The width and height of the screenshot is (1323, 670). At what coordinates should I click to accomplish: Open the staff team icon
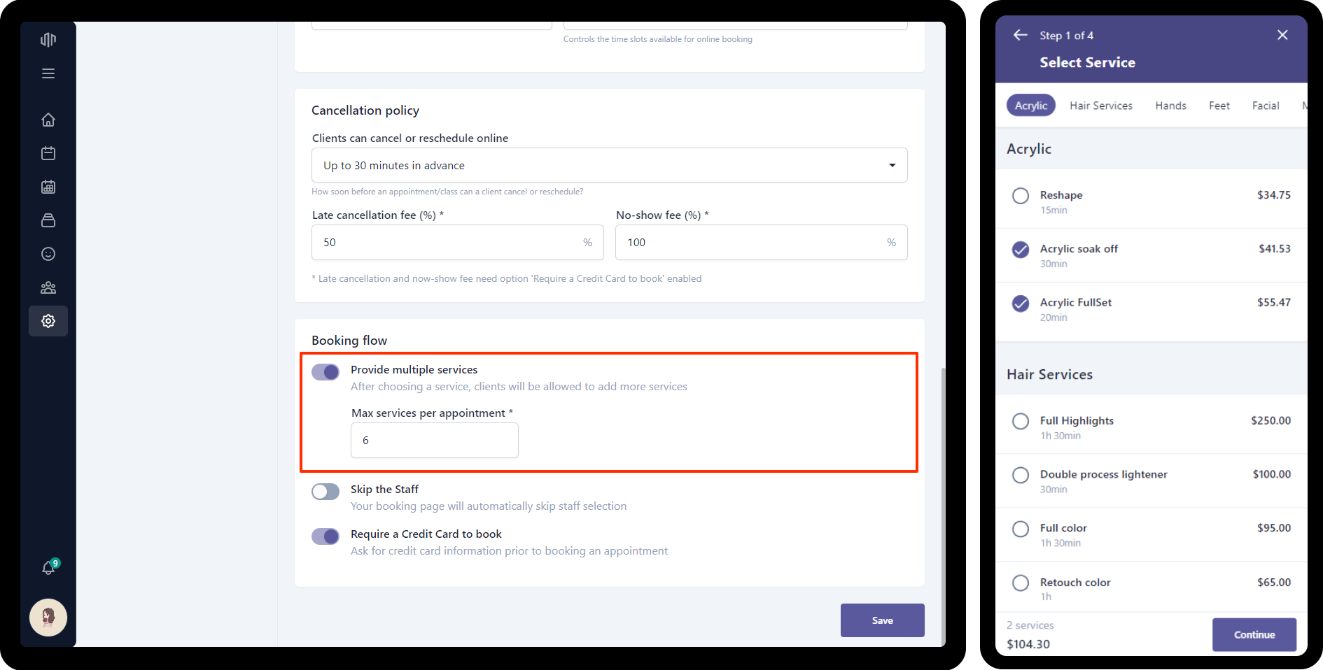click(48, 287)
